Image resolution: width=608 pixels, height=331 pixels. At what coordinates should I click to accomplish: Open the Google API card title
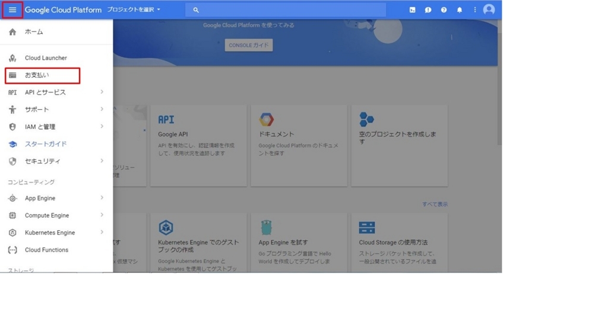(x=173, y=135)
